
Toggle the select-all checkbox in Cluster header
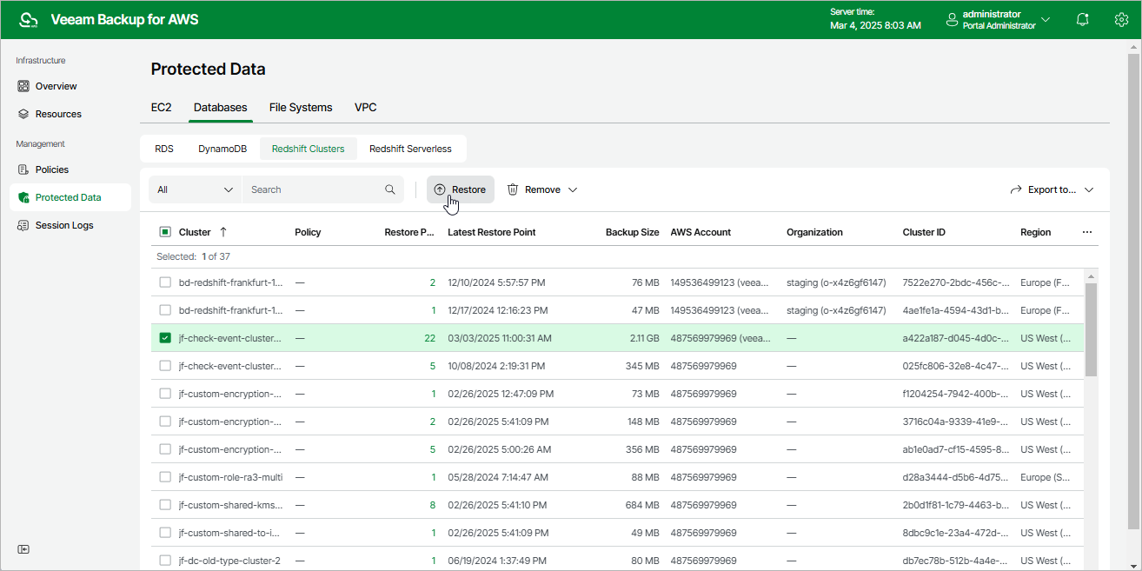[x=165, y=232]
